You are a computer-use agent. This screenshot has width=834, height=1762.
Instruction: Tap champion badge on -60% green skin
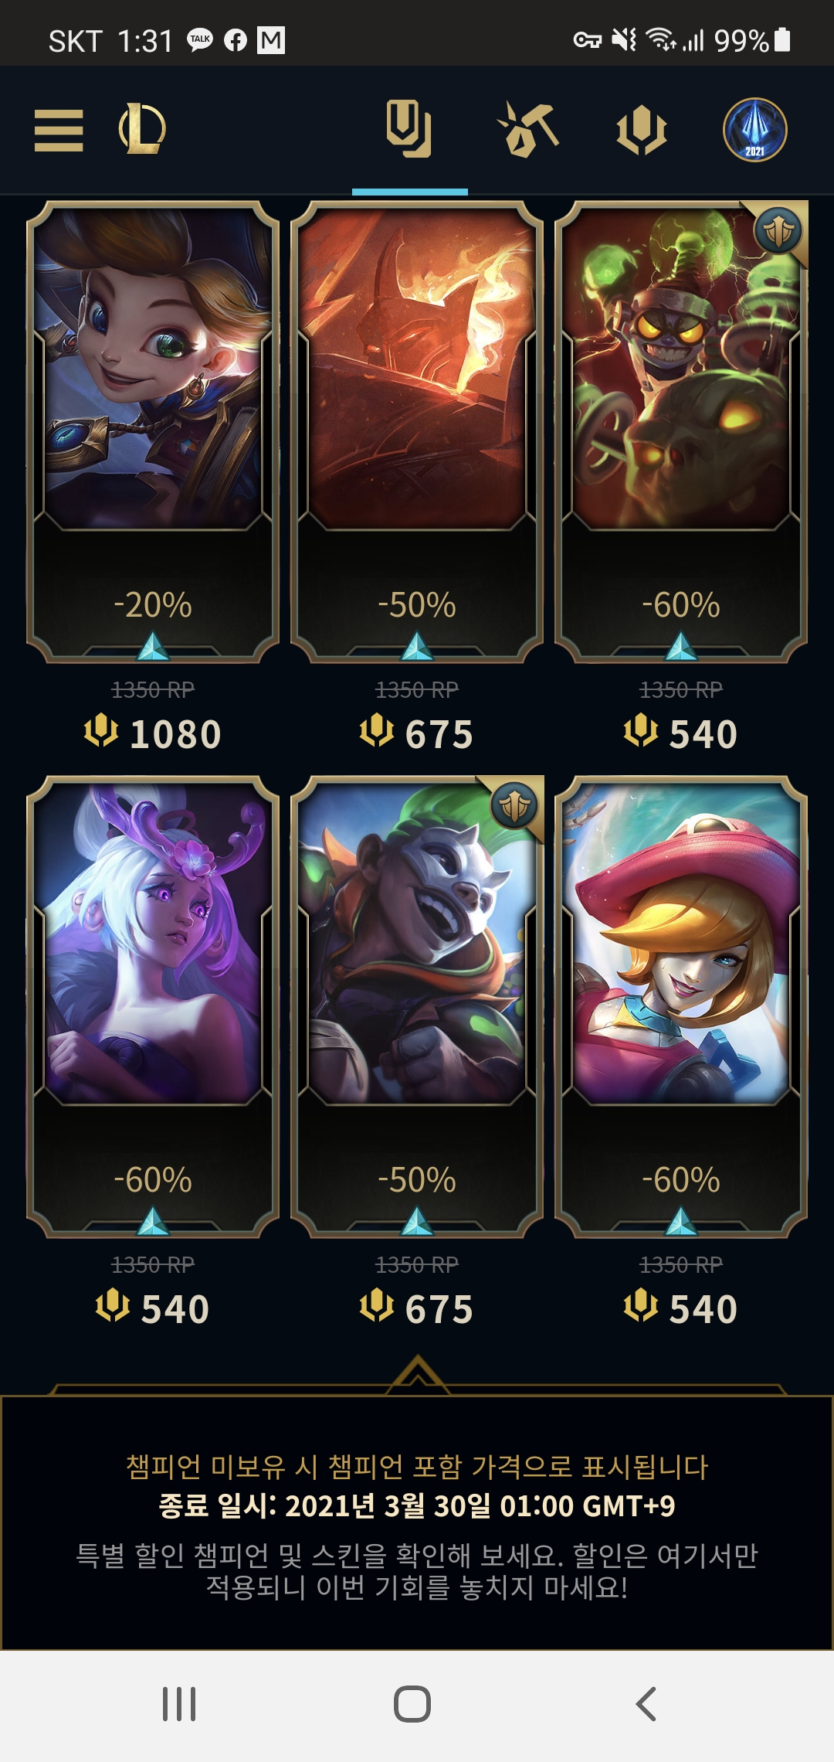coord(778,230)
